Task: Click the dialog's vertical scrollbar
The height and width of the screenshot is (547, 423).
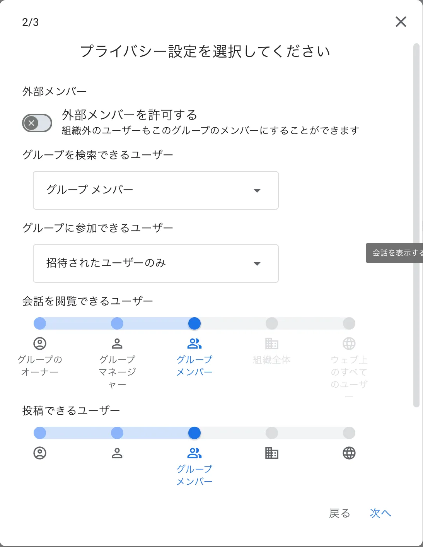Action: (x=416, y=225)
